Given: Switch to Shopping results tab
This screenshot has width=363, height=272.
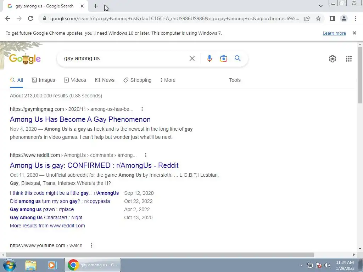Looking at the screenshot, I should coord(137,80).
